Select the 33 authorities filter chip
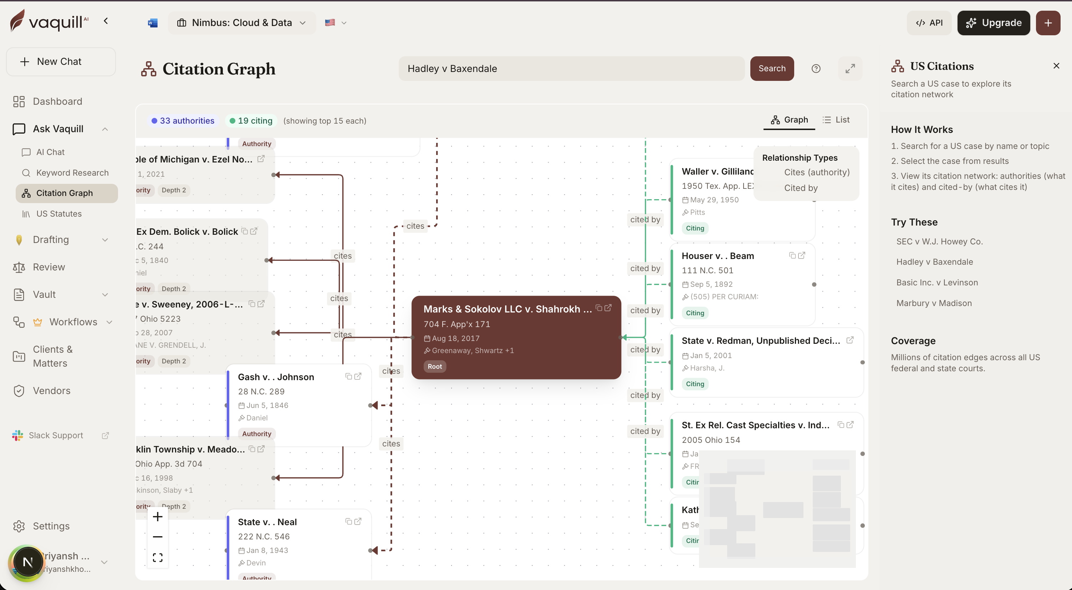Screen dimensions: 1072x590 pos(182,120)
